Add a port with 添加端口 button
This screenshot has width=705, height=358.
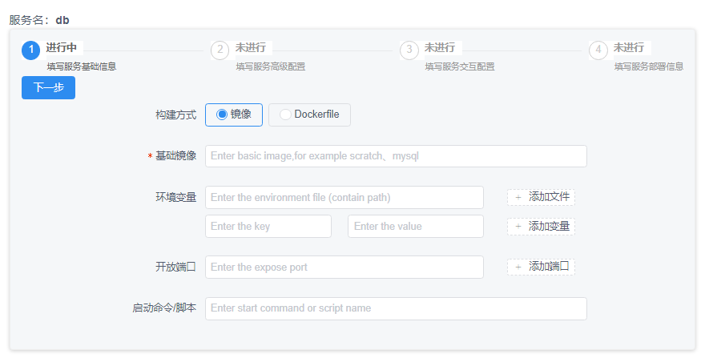click(x=541, y=267)
